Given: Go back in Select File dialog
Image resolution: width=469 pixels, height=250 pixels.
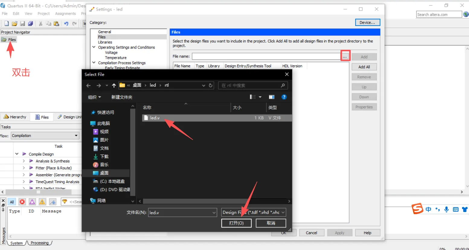Looking at the screenshot, I should 88,86.
